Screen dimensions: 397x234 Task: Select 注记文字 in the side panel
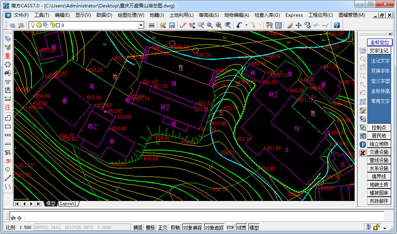pyautogui.click(x=380, y=61)
